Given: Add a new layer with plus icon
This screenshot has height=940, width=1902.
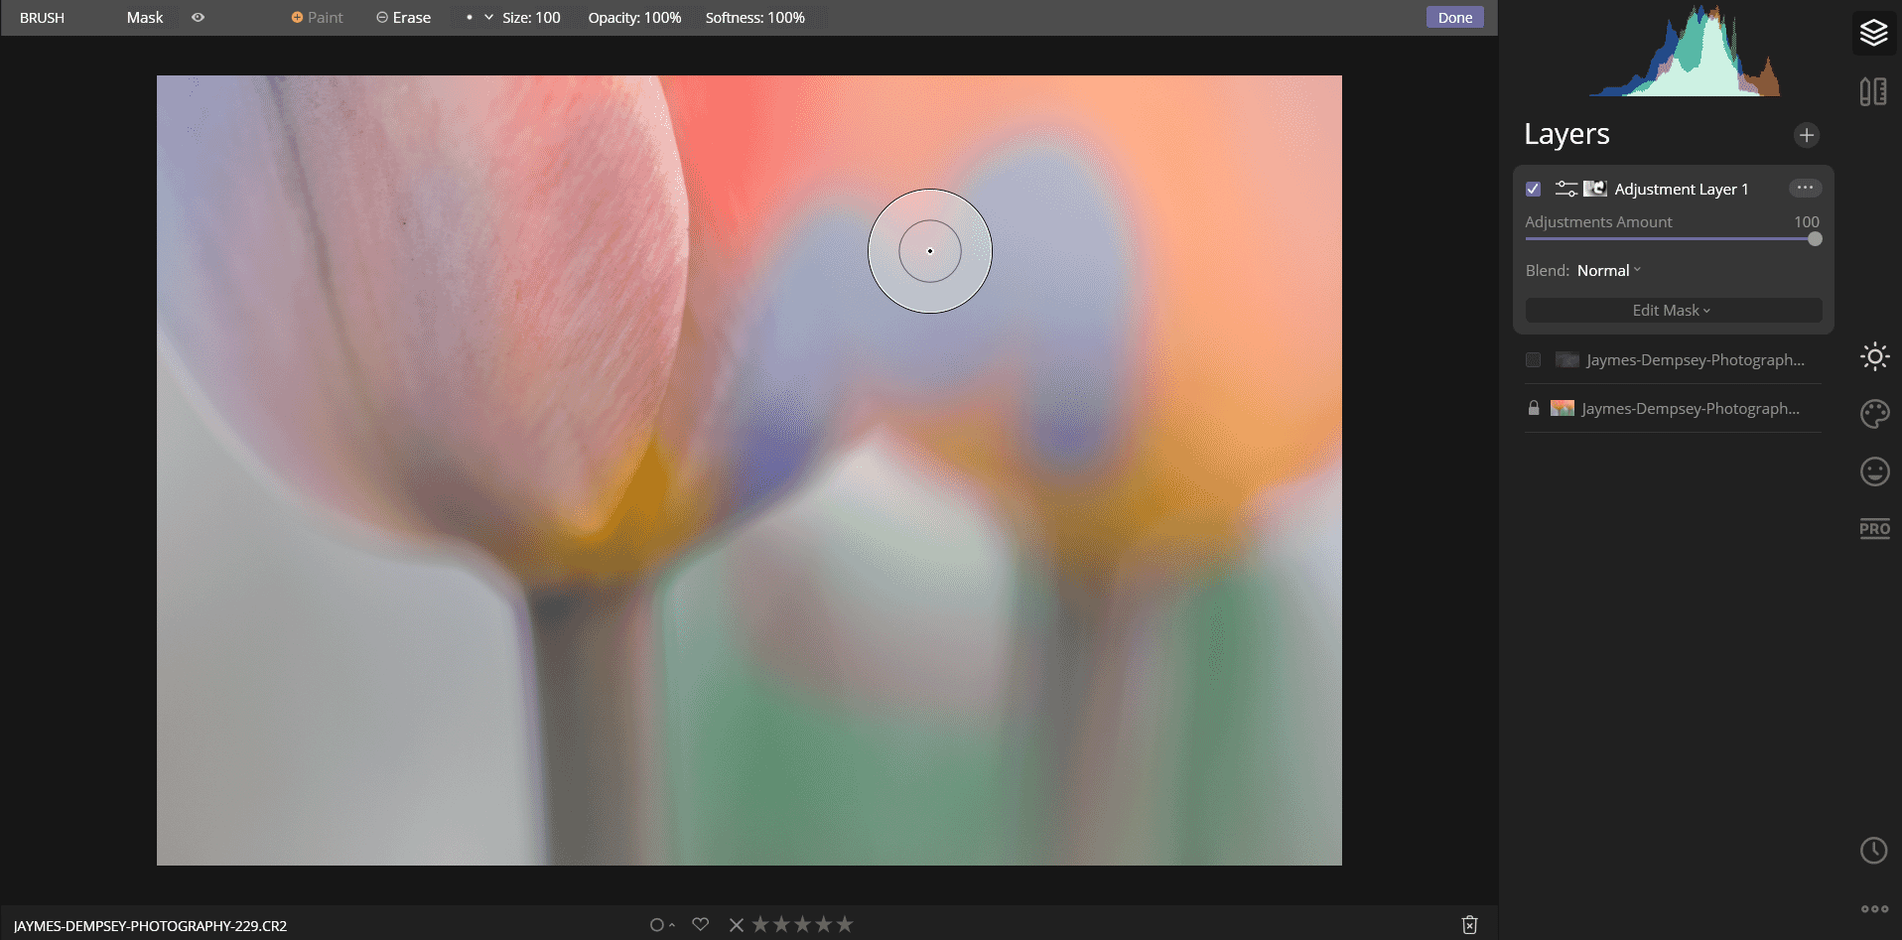Looking at the screenshot, I should click(x=1806, y=135).
